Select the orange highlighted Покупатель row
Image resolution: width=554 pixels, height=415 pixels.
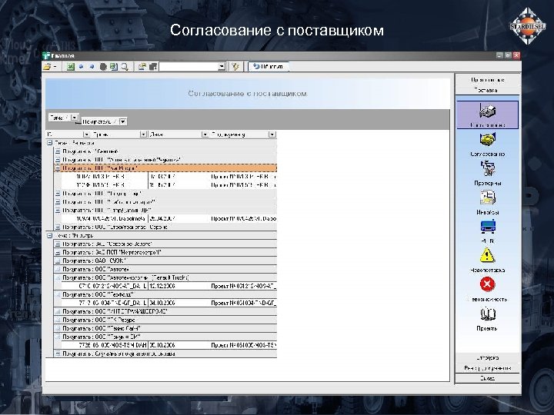pyautogui.click(x=165, y=168)
